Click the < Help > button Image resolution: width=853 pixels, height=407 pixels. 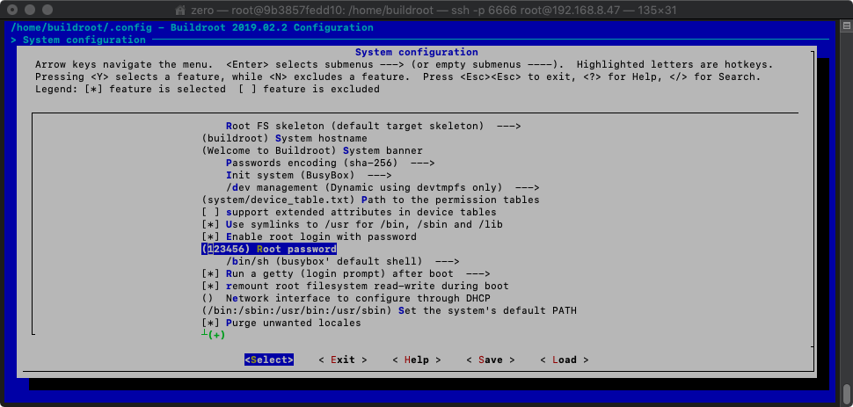click(x=417, y=360)
